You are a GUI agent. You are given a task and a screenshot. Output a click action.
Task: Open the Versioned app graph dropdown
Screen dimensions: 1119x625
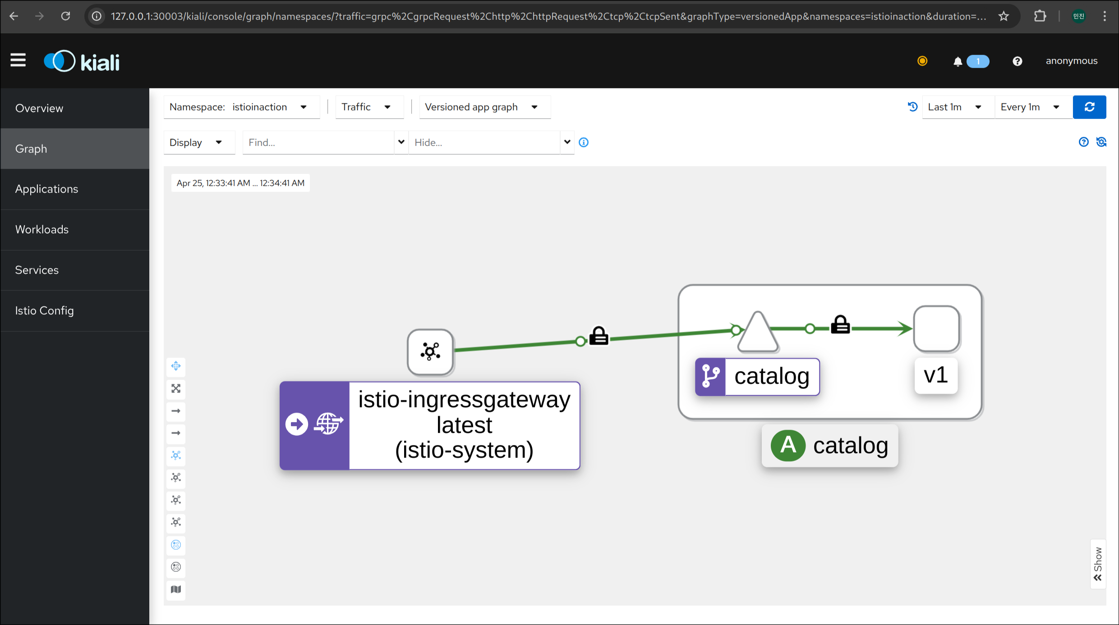click(485, 107)
